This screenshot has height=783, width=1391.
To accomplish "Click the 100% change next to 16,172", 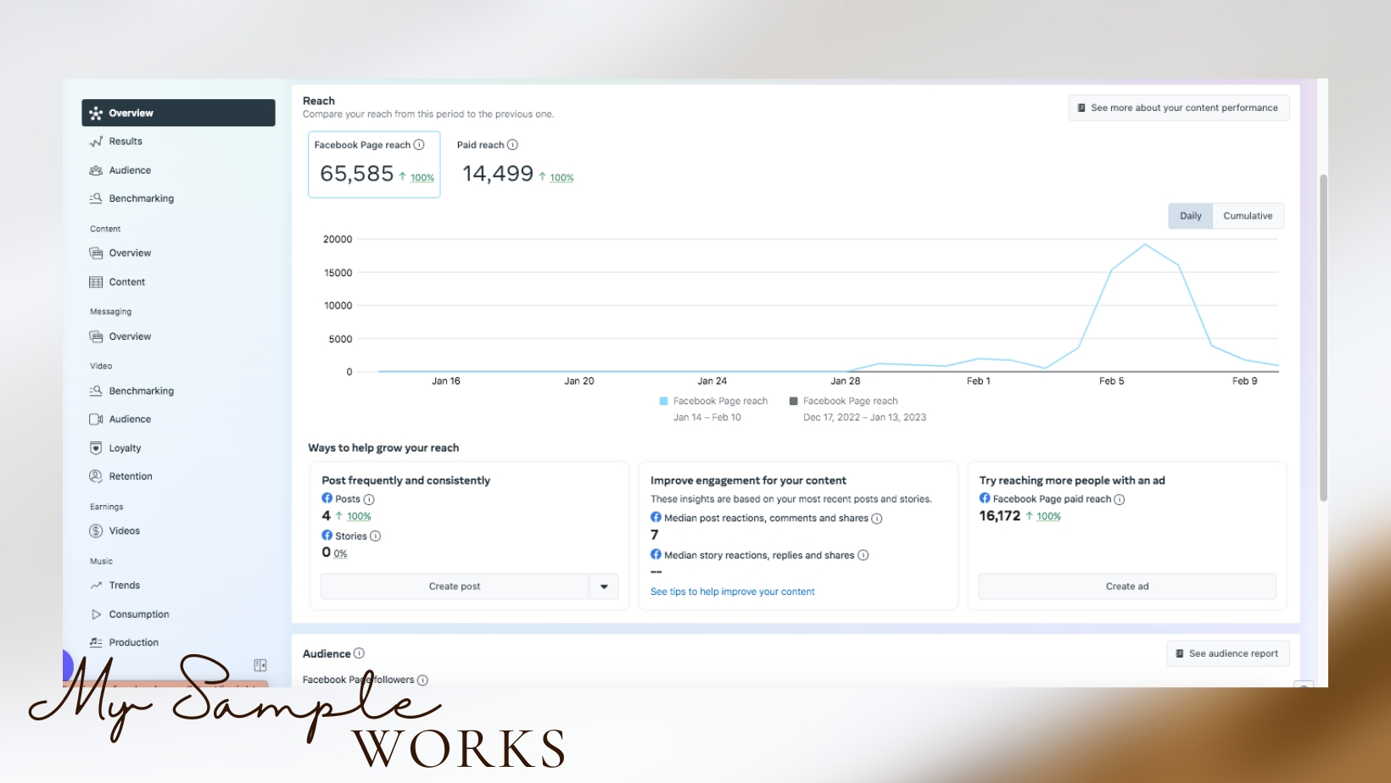I will (x=1048, y=517).
